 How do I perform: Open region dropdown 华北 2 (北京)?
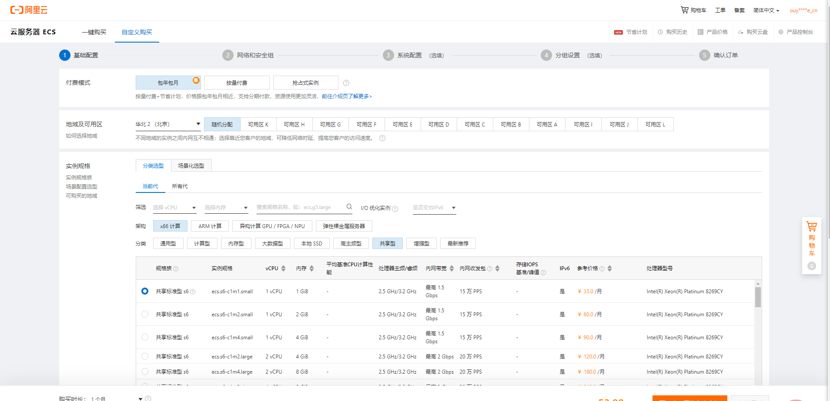click(x=168, y=124)
